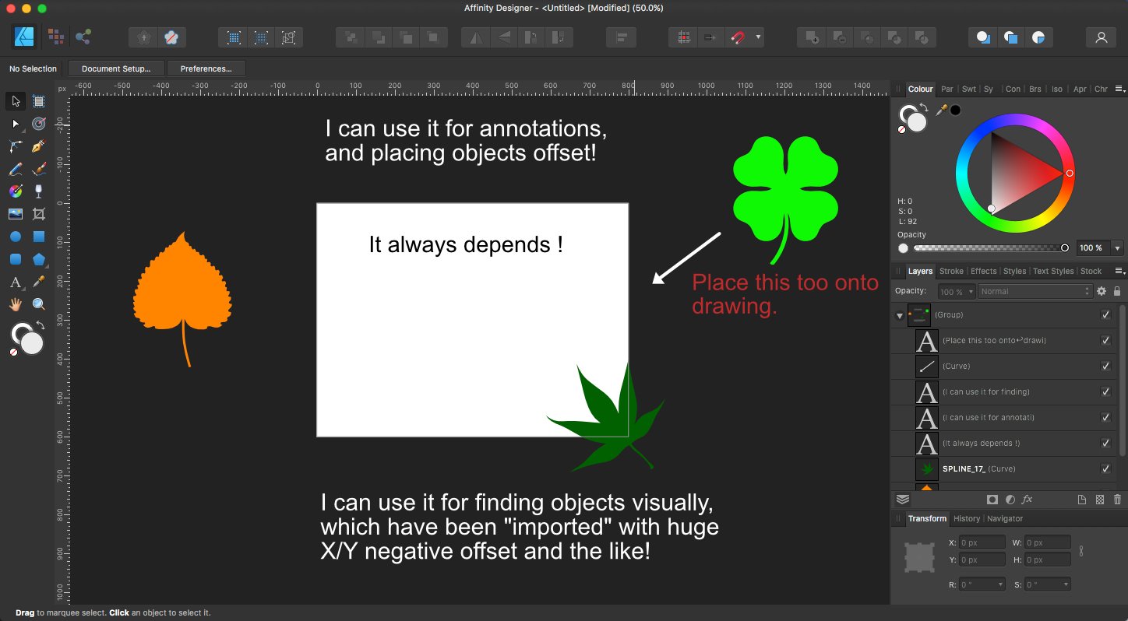Viewport: 1128px width, 621px height.
Task: Click the colour panel opacity slider
Action: pyautogui.click(x=988, y=247)
